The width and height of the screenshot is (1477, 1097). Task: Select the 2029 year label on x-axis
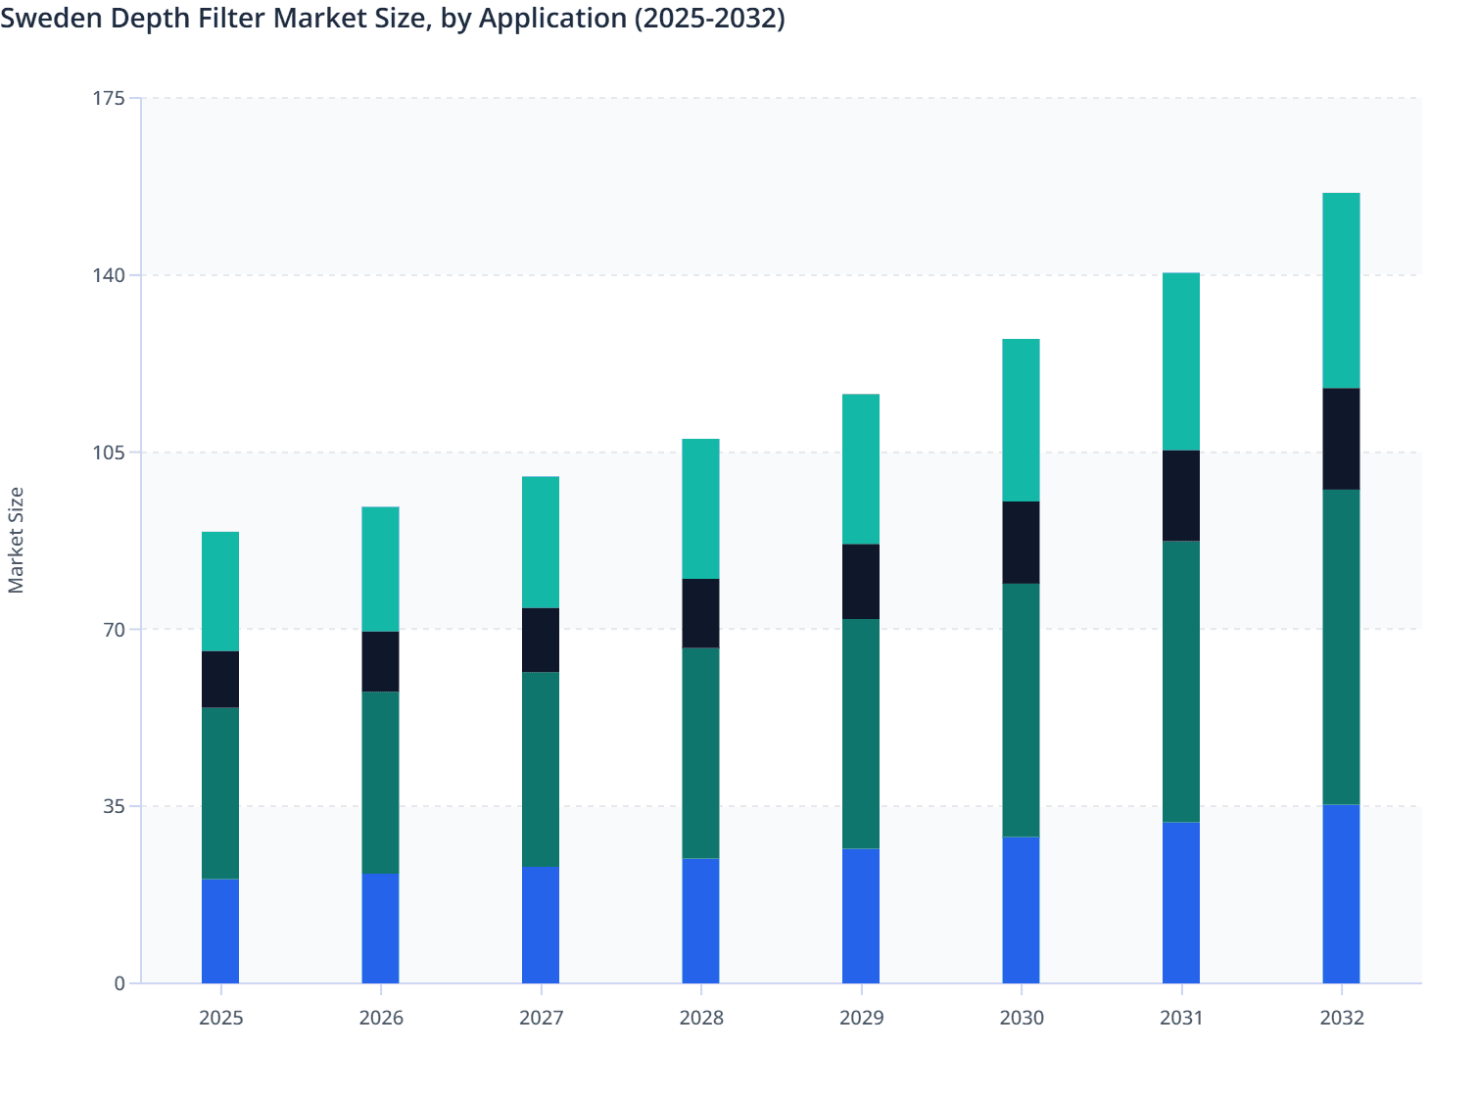tap(861, 1019)
